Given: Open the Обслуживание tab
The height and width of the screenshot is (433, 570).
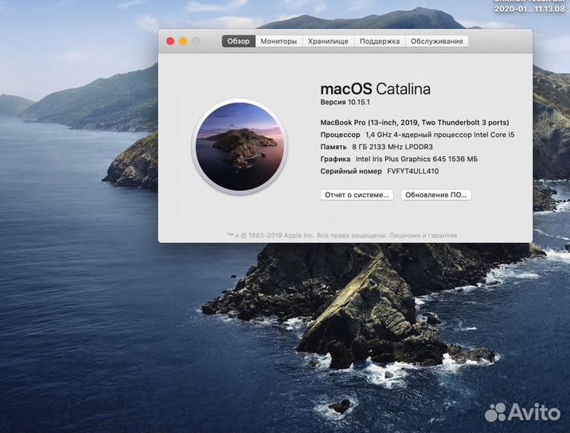Looking at the screenshot, I should (437, 41).
